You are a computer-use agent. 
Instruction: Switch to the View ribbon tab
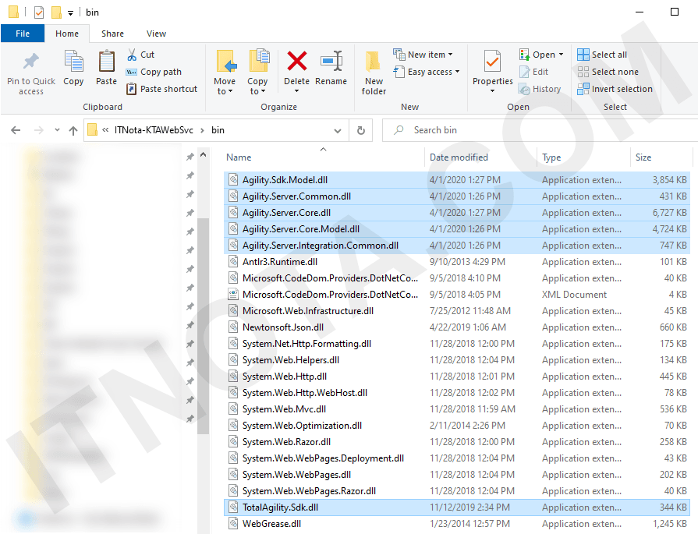[156, 34]
